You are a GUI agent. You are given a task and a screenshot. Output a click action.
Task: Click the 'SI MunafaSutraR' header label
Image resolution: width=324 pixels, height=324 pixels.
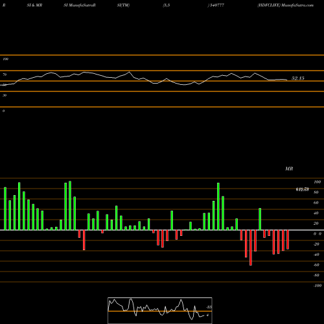tap(80, 5)
